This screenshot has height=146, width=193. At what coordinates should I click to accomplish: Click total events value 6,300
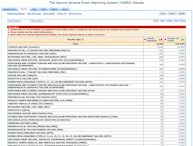coord(160,44)
